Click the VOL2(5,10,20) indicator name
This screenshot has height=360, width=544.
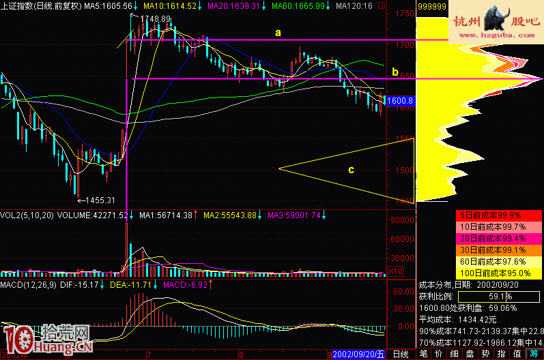pyautogui.click(x=27, y=215)
